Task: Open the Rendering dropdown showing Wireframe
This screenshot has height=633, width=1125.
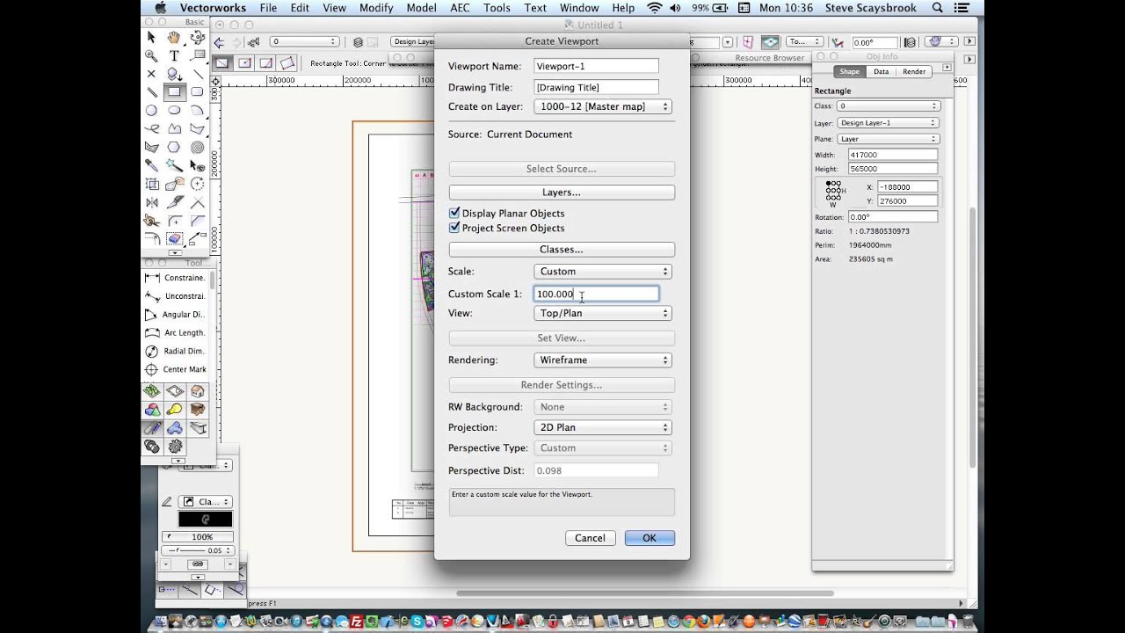Action: coord(603,360)
